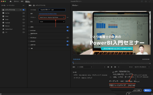This screenshot has height=95, width=153.
Task: Open the Match Source preset dropdown
Action: [52, 18]
